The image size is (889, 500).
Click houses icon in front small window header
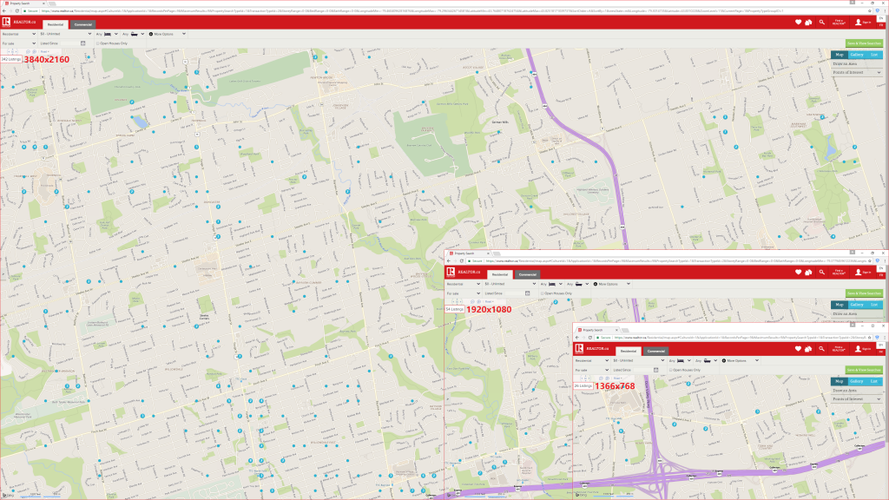pyautogui.click(x=808, y=349)
